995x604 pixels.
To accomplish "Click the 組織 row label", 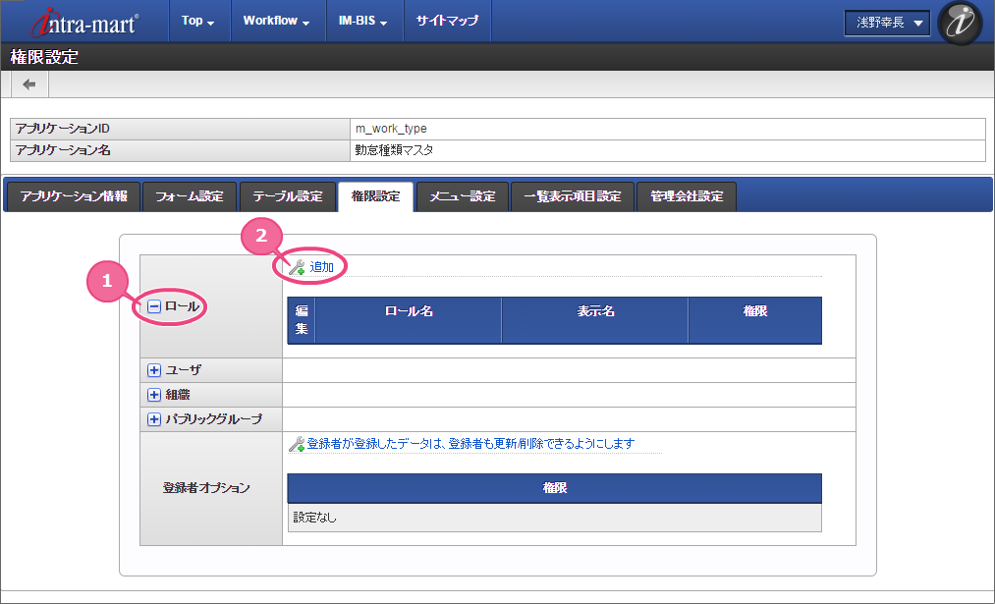I will tap(178, 395).
